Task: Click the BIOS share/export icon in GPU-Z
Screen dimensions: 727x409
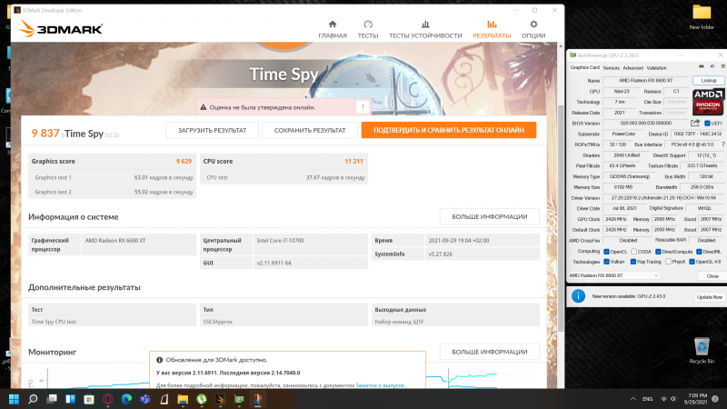Action: click(x=693, y=123)
